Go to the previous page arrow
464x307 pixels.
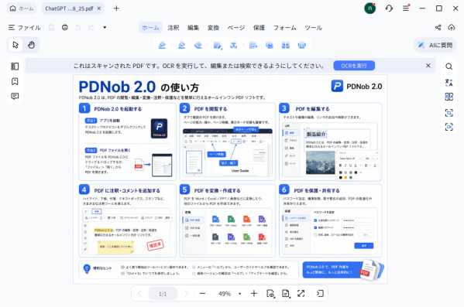point(139,294)
